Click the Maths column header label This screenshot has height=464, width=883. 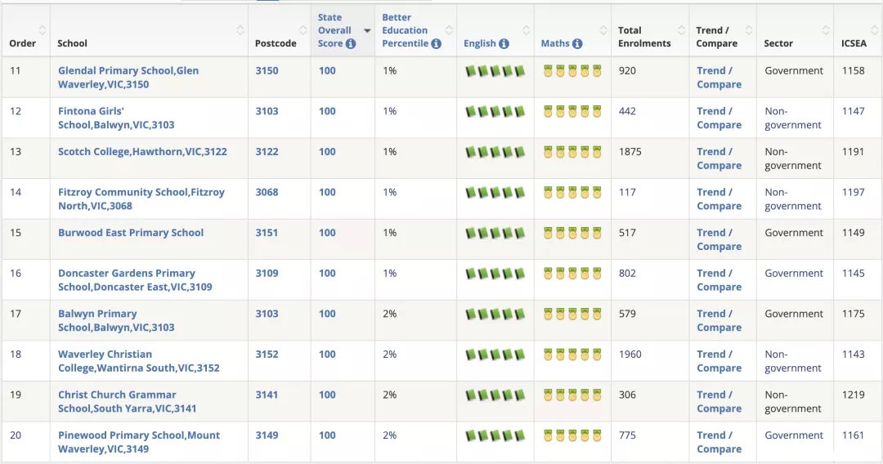[555, 43]
